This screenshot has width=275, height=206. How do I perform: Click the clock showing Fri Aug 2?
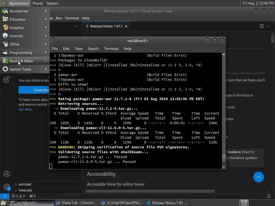(258, 3)
